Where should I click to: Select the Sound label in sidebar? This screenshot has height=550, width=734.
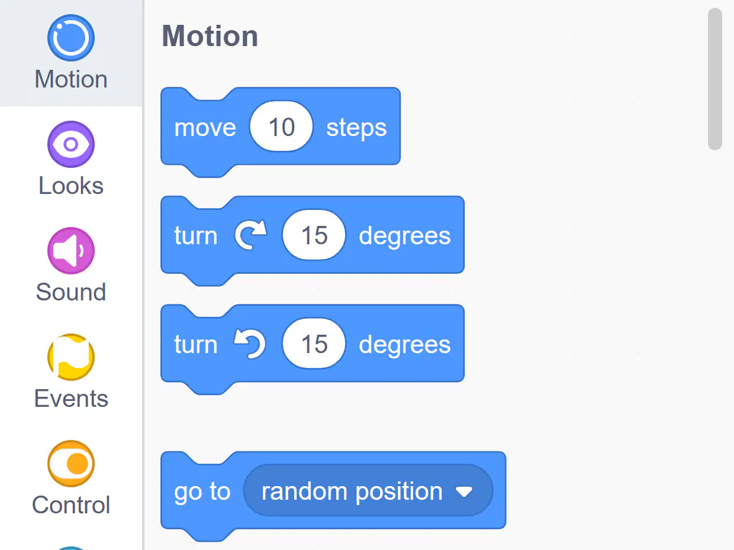71,292
